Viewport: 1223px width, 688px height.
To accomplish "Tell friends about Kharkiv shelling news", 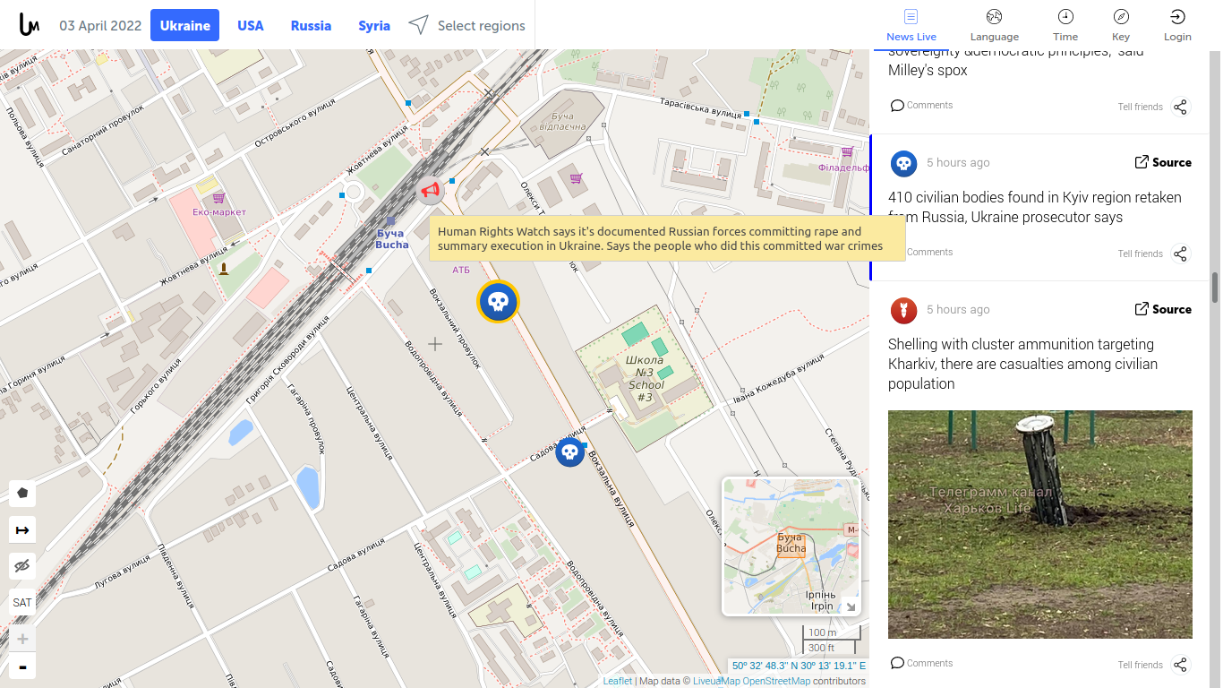I will click(1140, 665).
